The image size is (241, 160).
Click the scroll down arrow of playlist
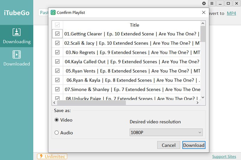point(203,97)
